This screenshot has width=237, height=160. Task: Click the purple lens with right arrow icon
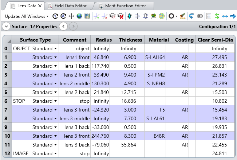pos(138,16)
